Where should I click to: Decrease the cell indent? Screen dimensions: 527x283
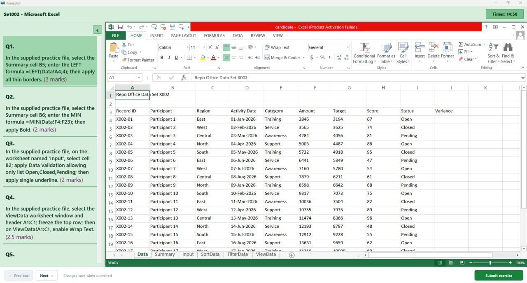pyautogui.click(x=251, y=58)
